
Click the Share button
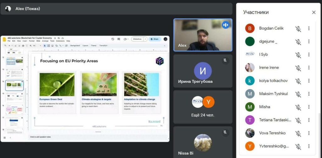tap(155, 39)
